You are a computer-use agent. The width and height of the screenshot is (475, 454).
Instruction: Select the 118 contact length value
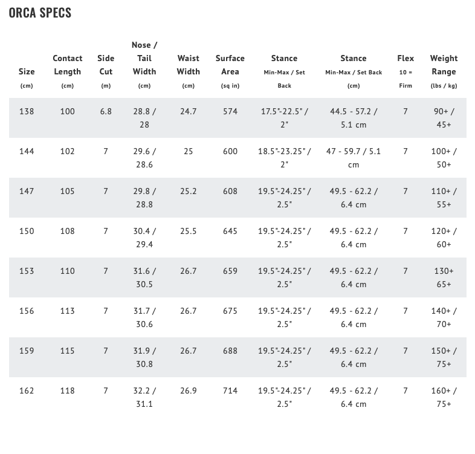pyautogui.click(x=68, y=391)
